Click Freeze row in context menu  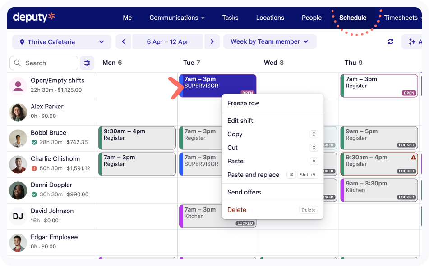[243, 103]
